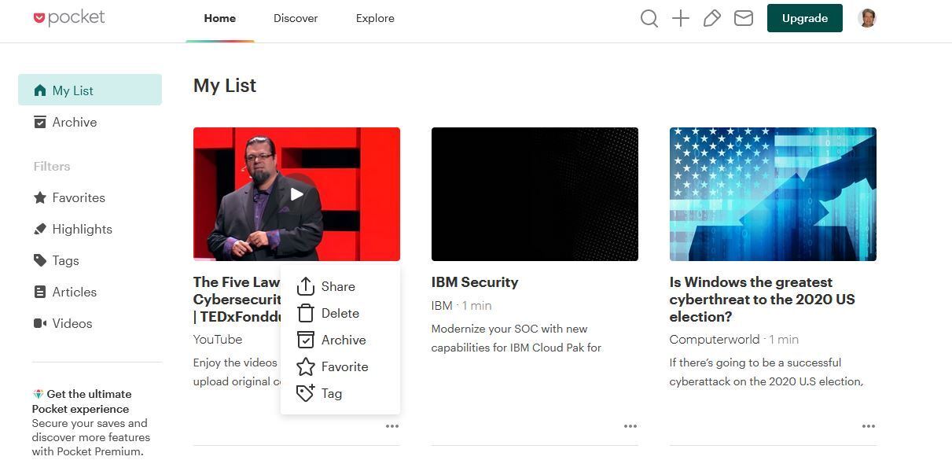This screenshot has width=952, height=460.
Task: Click the plus icon to add a URL
Action: pos(681,18)
